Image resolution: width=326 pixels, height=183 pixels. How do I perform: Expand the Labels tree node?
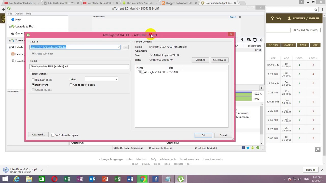coord(10,47)
